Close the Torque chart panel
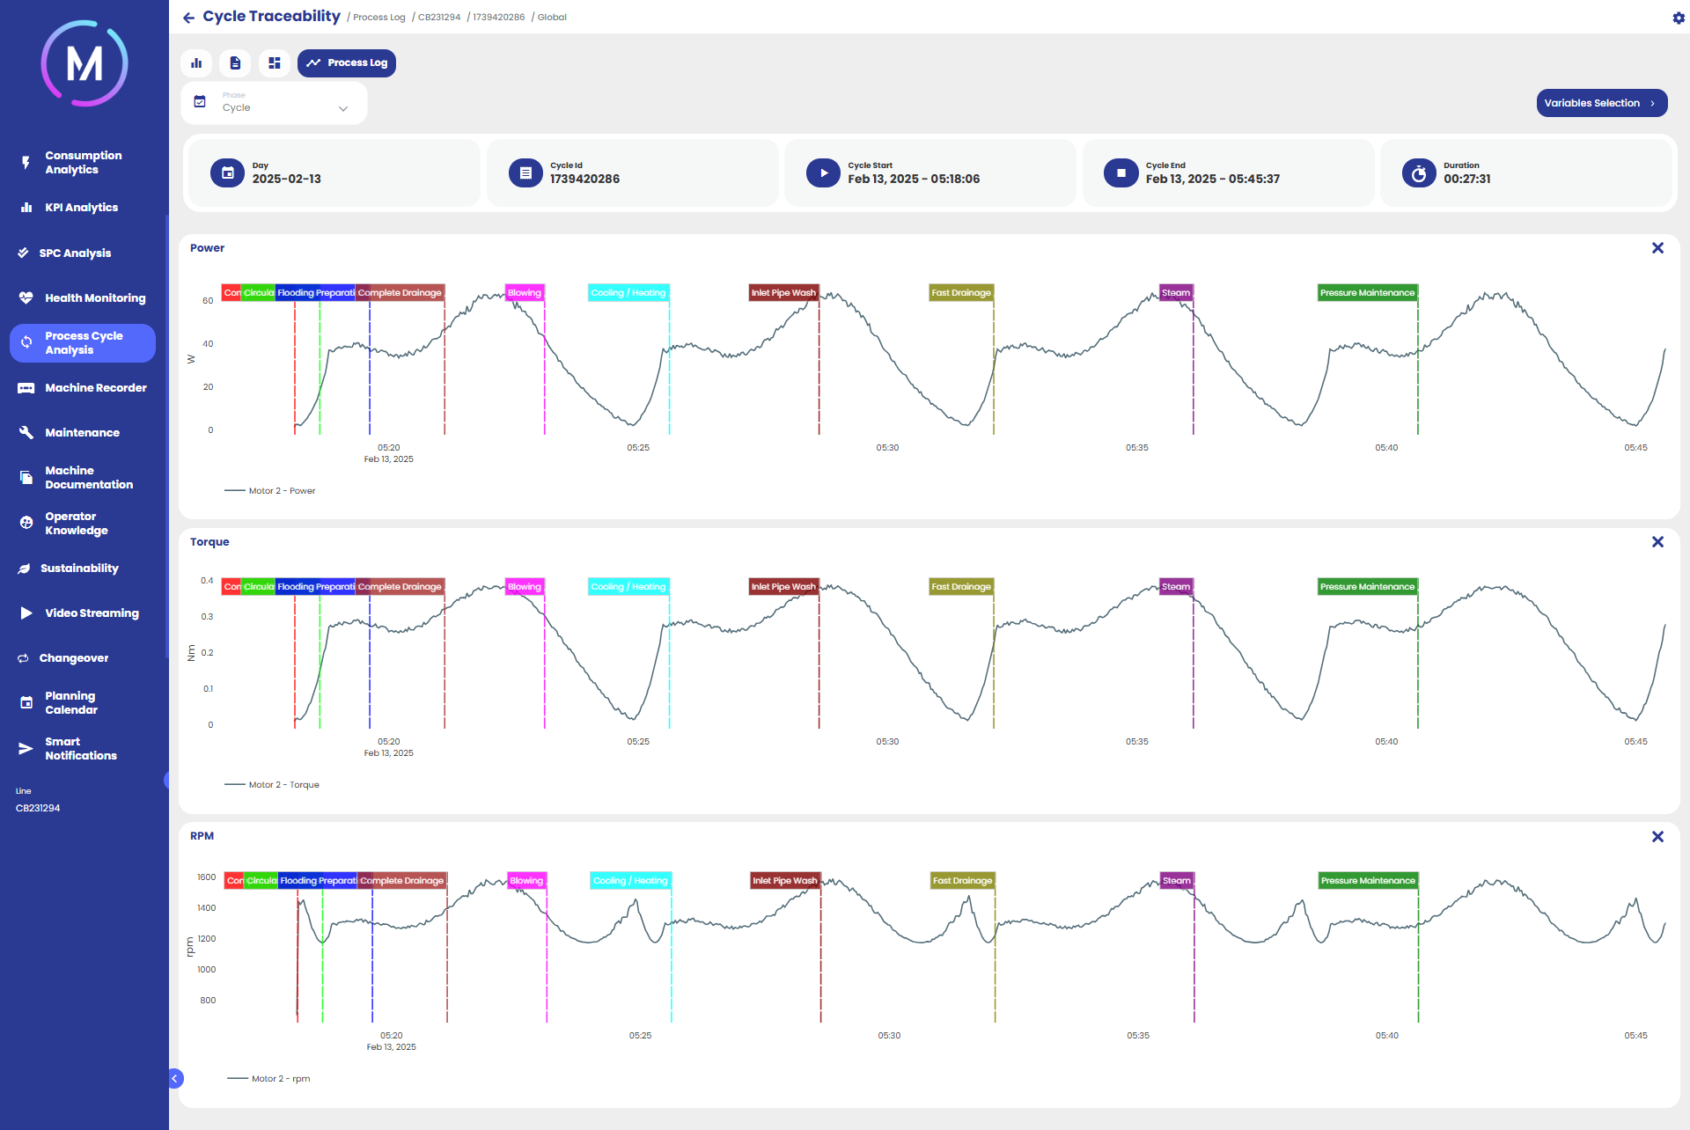This screenshot has height=1130, width=1690. click(1657, 542)
